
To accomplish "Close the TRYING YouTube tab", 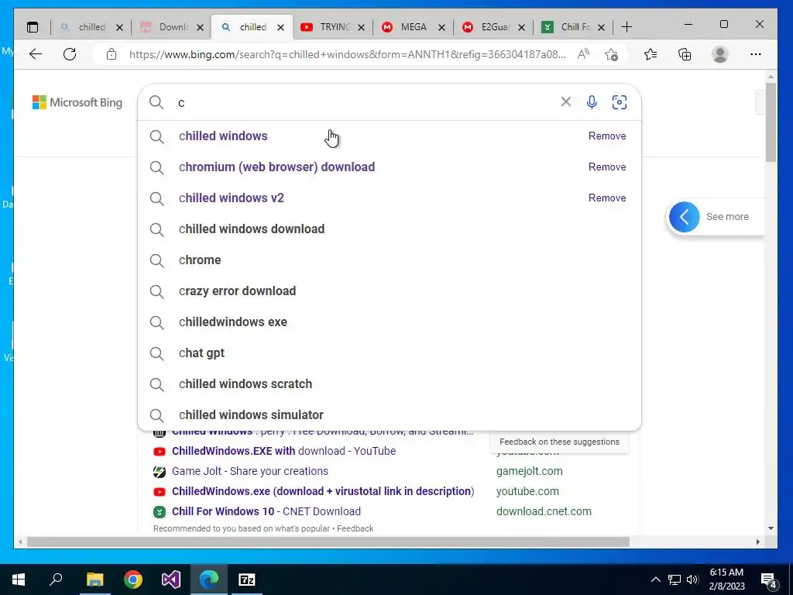I will coord(361,27).
